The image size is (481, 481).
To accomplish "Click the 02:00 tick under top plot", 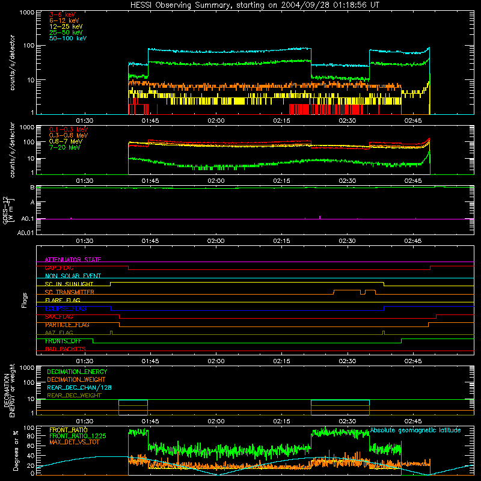I will (216, 121).
